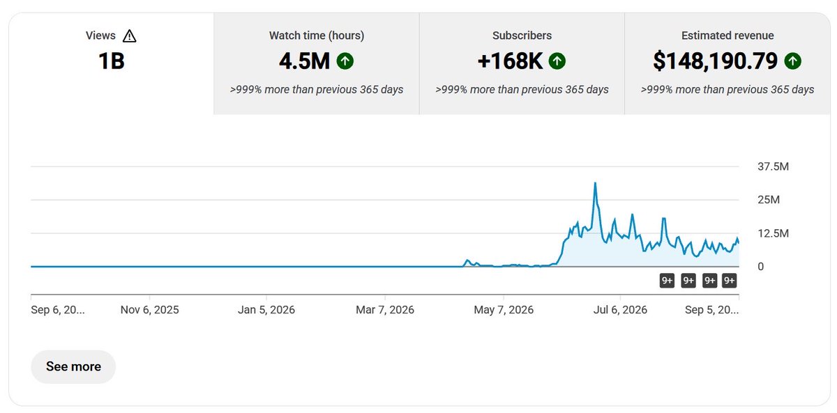837x413 pixels.
Task: Click the 37.5M axis label
Action: point(773,166)
